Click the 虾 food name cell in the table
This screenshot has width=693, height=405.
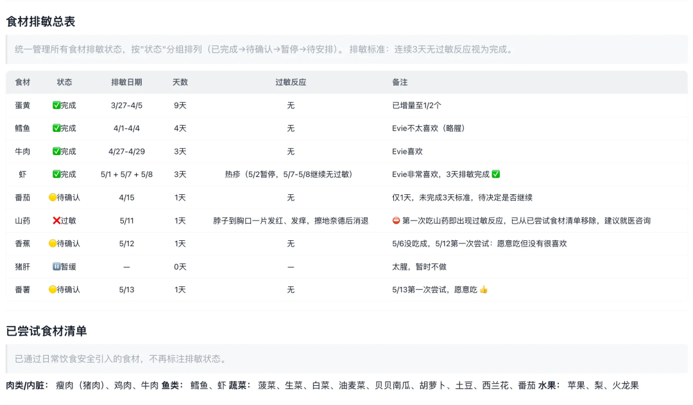22,174
